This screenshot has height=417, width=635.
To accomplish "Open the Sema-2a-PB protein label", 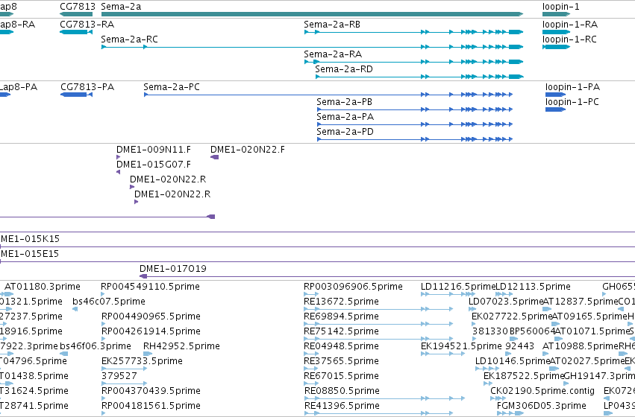I will click(x=344, y=102).
